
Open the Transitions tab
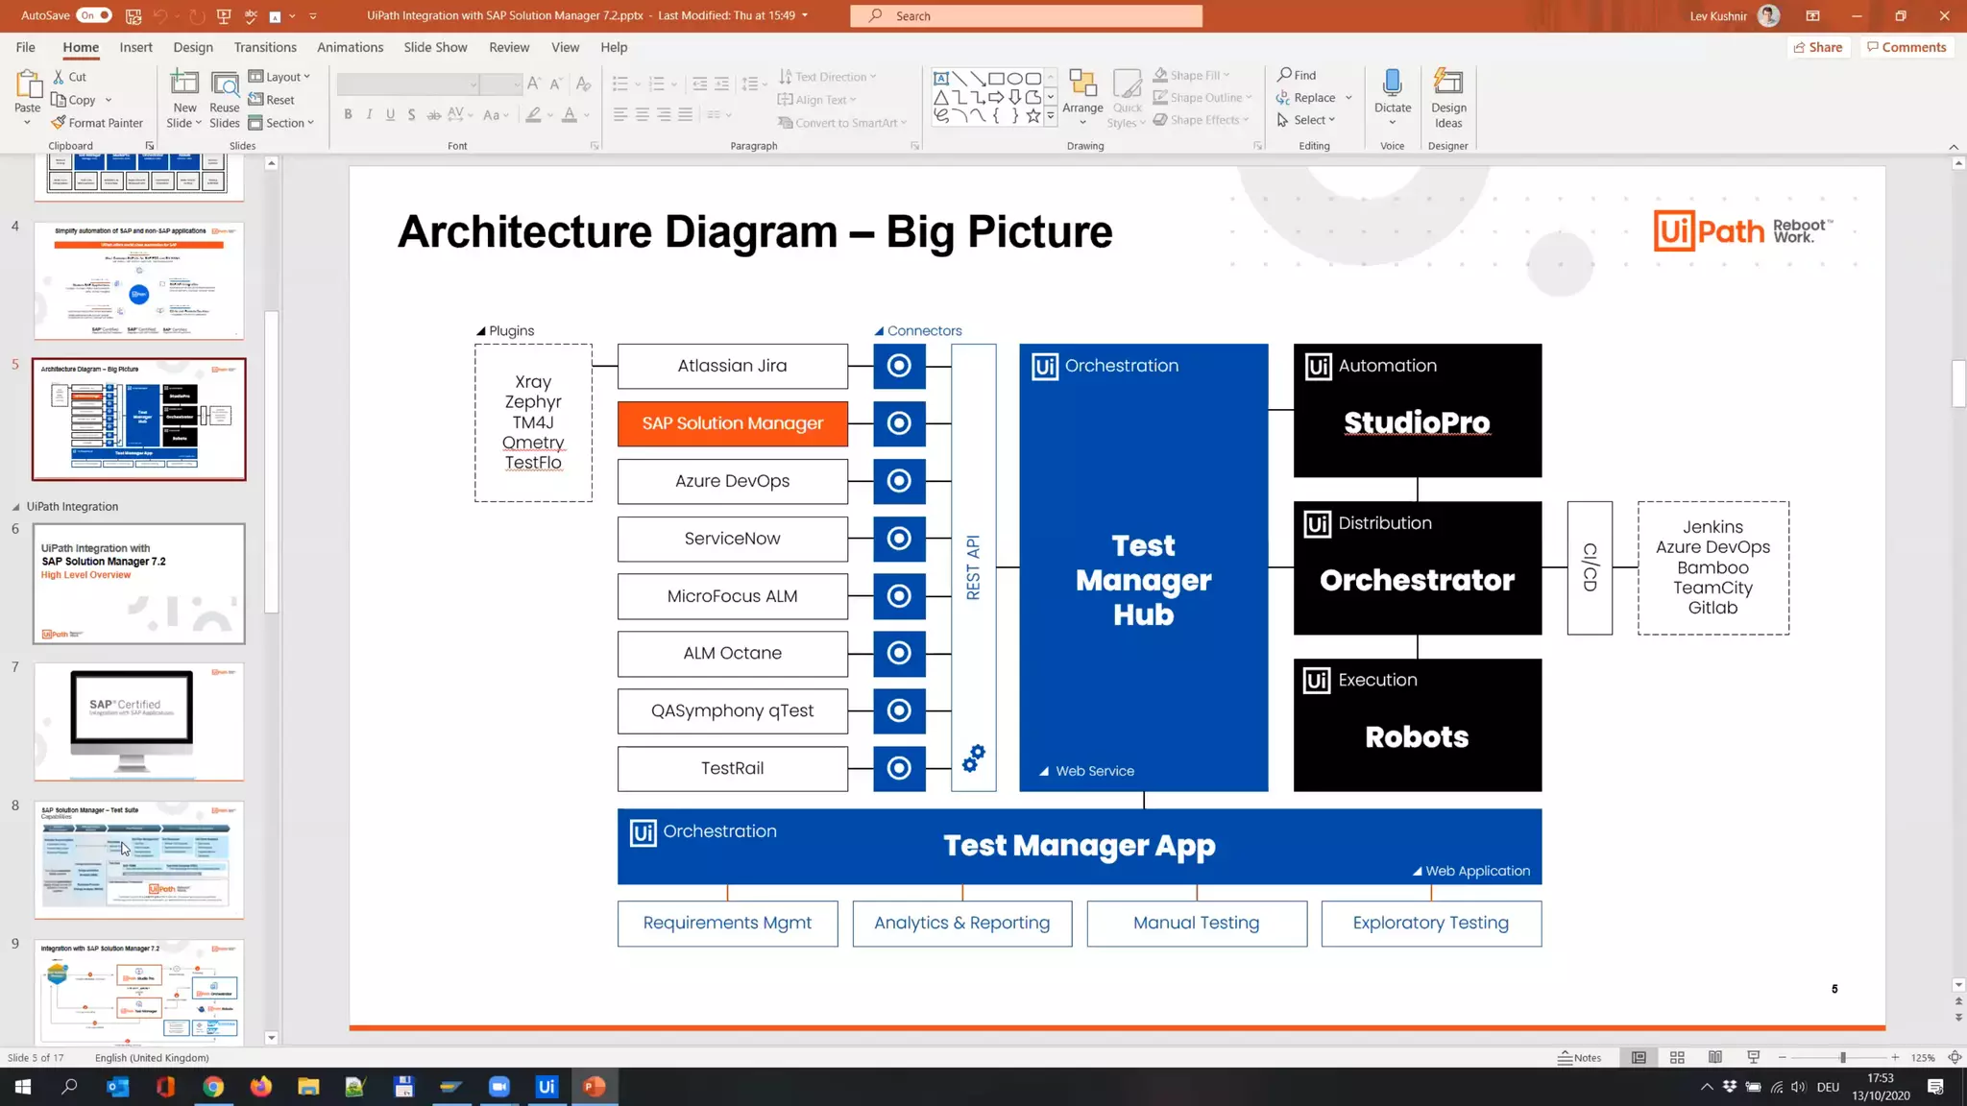[x=265, y=47]
